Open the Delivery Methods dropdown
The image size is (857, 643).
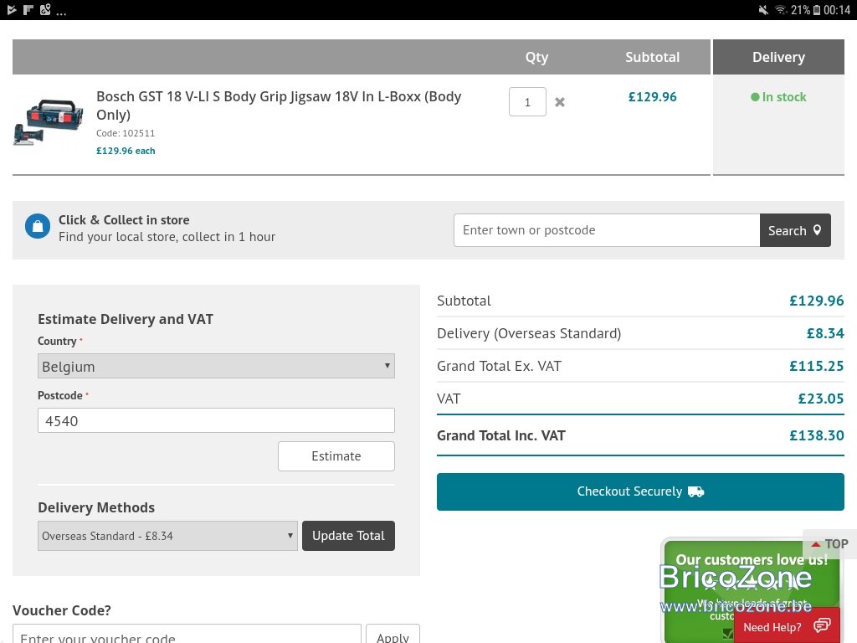pyautogui.click(x=167, y=536)
